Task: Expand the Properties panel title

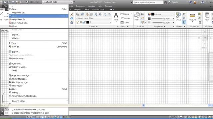Action: click(160, 26)
